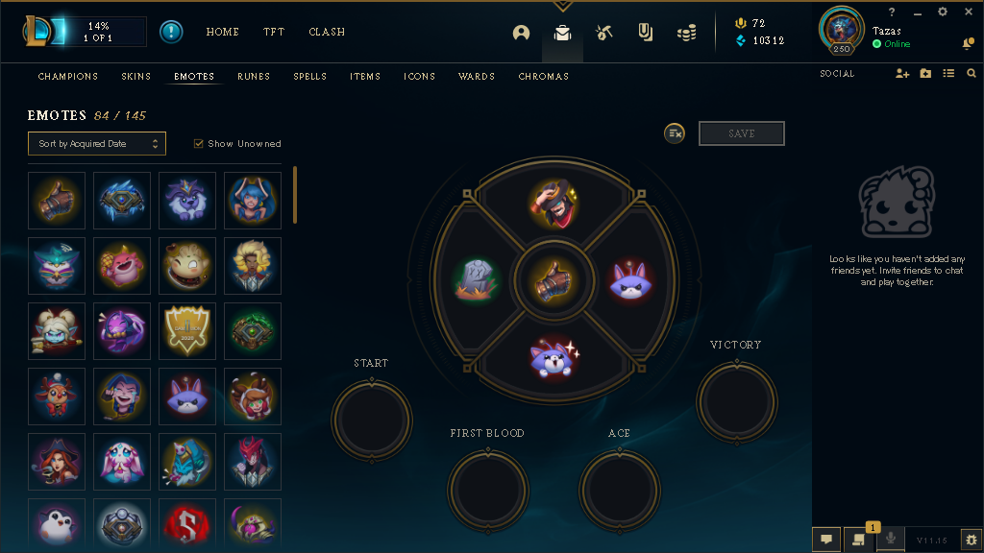Select the thumbs-up gauntlet emote thumbnail
The height and width of the screenshot is (553, 984).
click(x=57, y=201)
